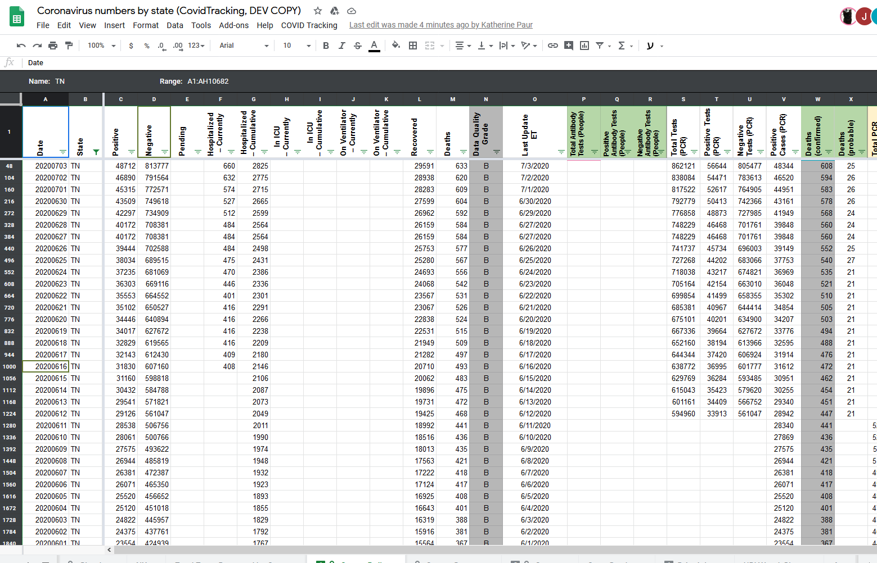Open the Edit menu
Viewport: 877px width, 563px height.
[64, 25]
